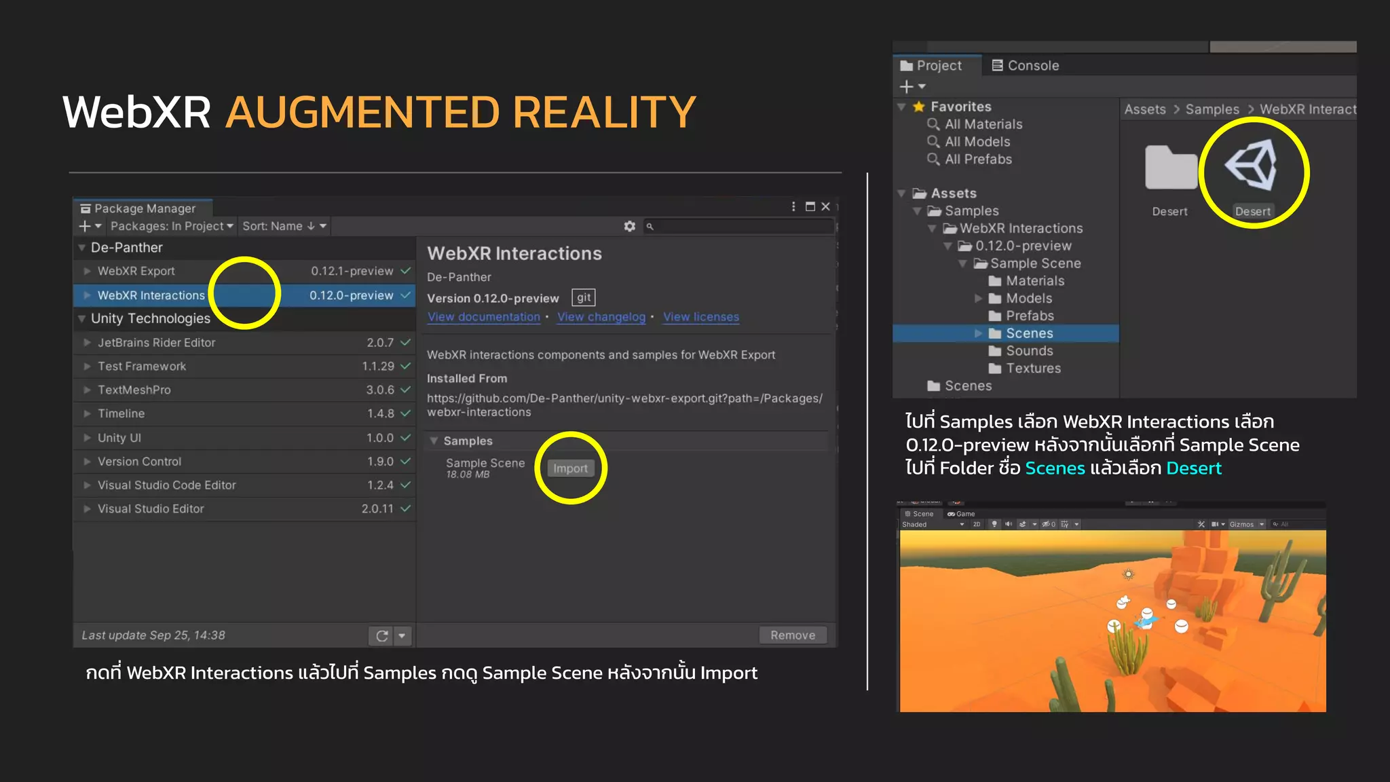
Task: Select the Version Control package
Action: [244, 461]
